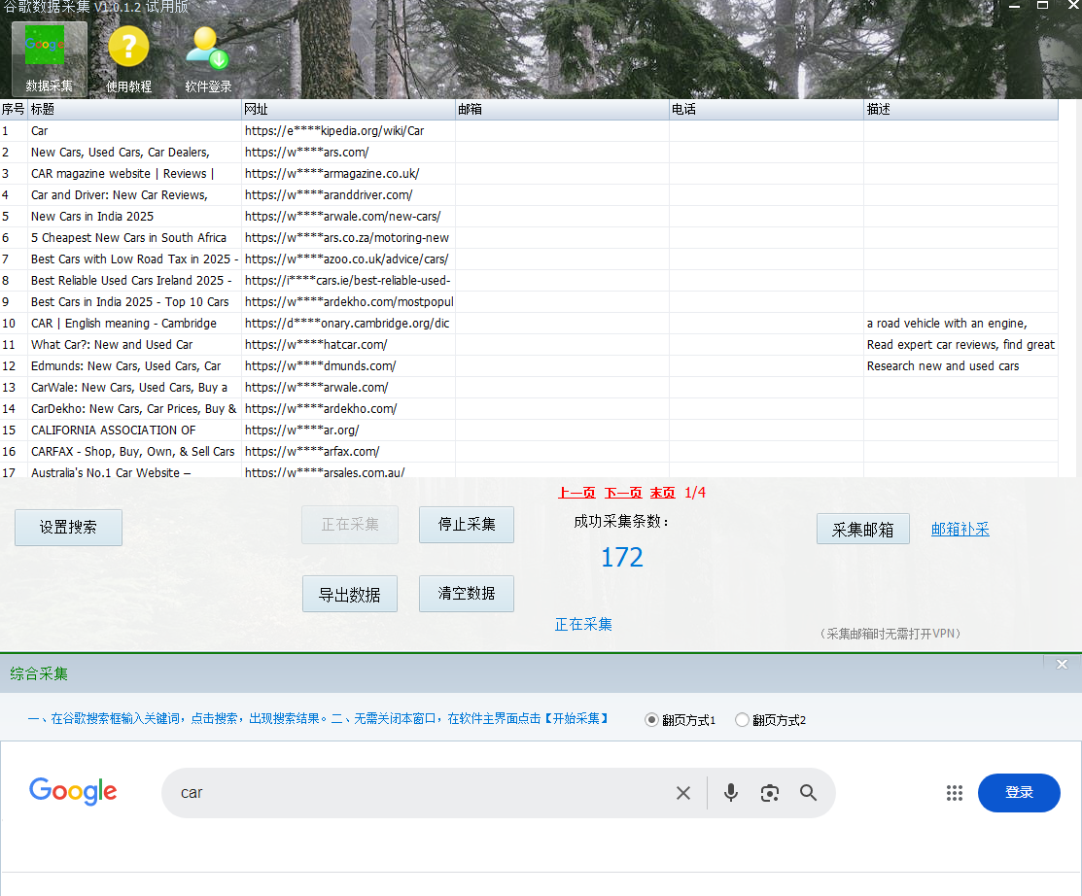Click the count value 172

tap(622, 557)
